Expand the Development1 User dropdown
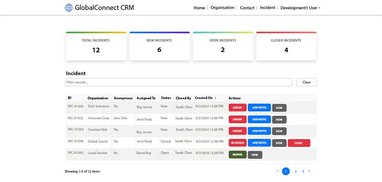The width and height of the screenshot is (382, 182). click(x=300, y=8)
